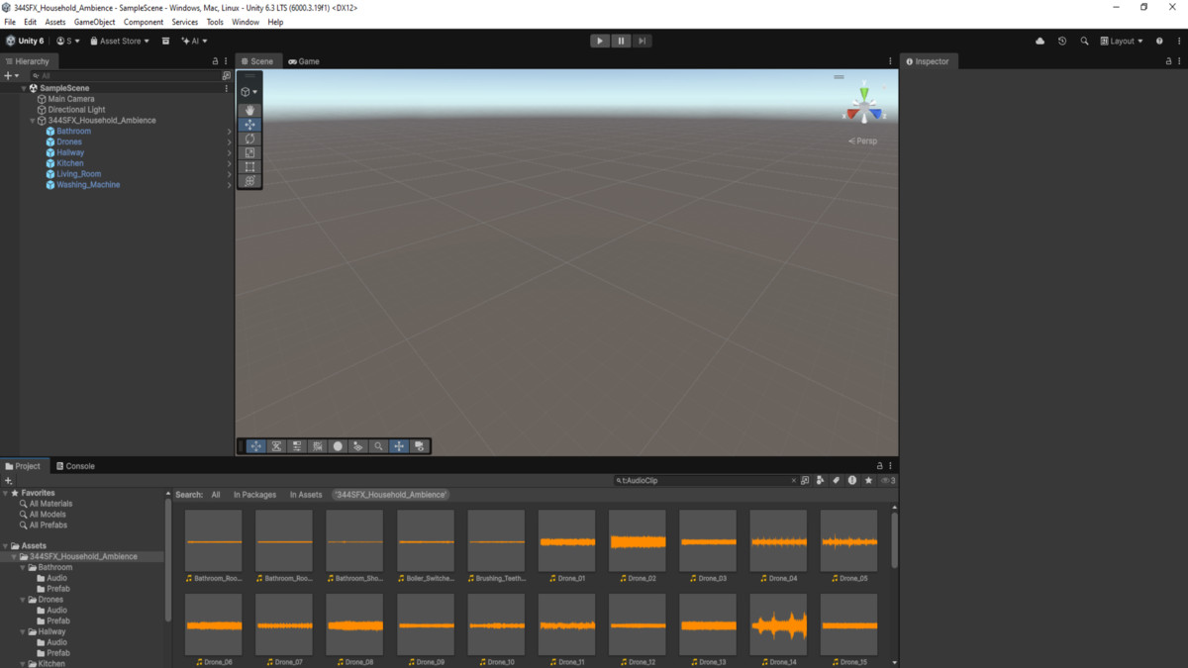Switch to the Game tab
The height and width of the screenshot is (668, 1188).
pyautogui.click(x=304, y=61)
